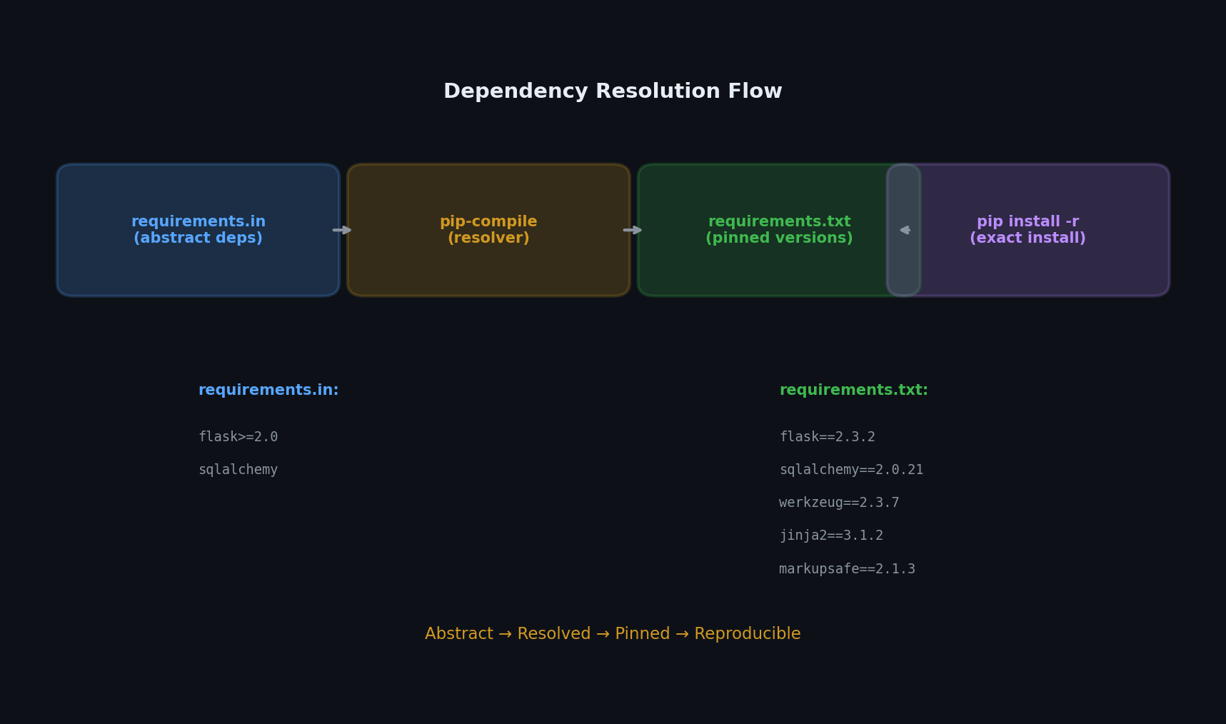Viewport: 1226px width, 724px height.
Task: Select the jinja2==3.1.2 line
Action: point(831,536)
